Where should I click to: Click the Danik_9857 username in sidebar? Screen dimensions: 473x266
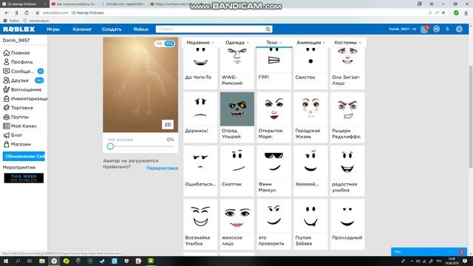16,40
